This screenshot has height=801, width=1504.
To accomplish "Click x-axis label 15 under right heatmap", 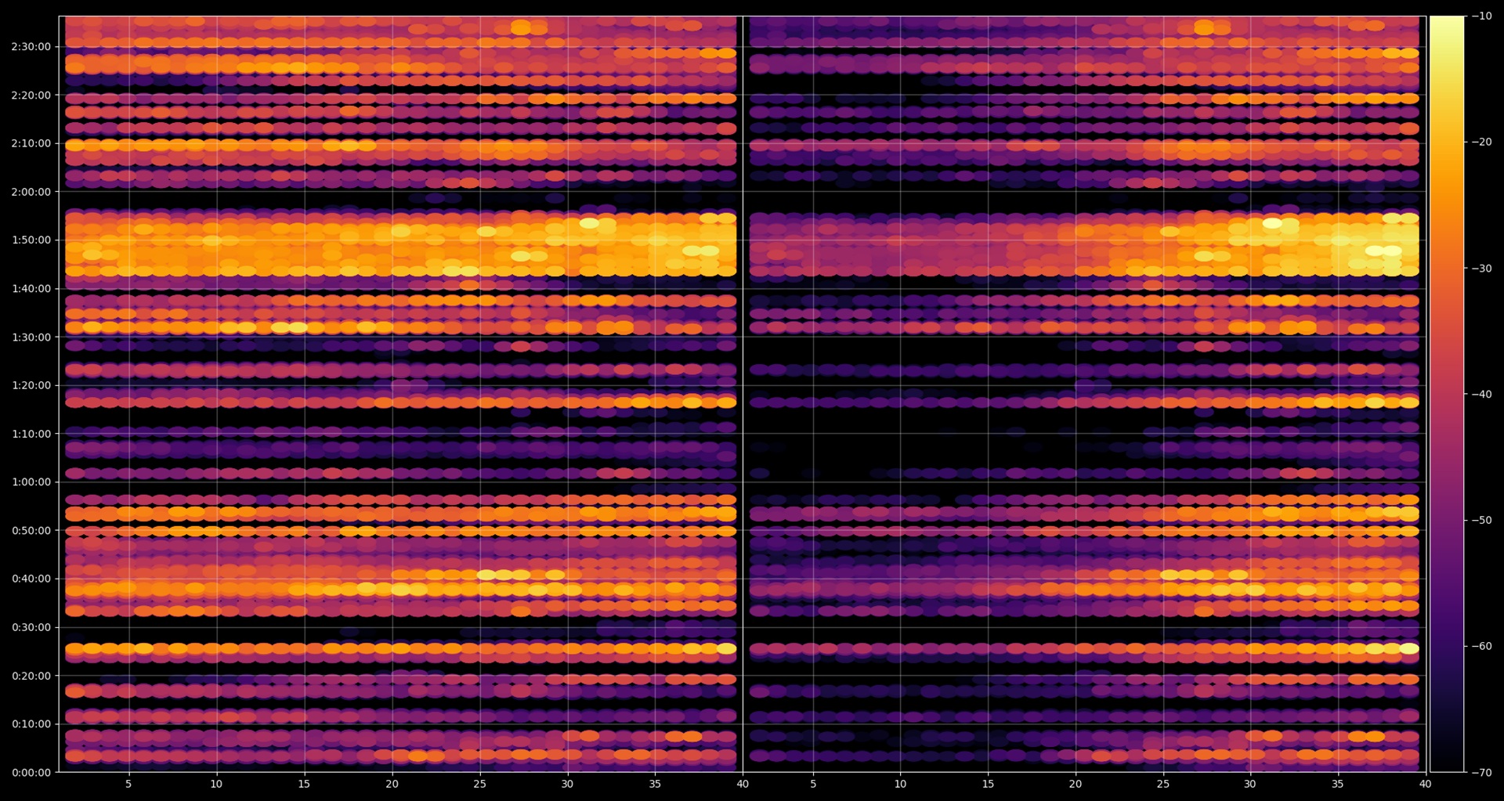I will 989,784.
